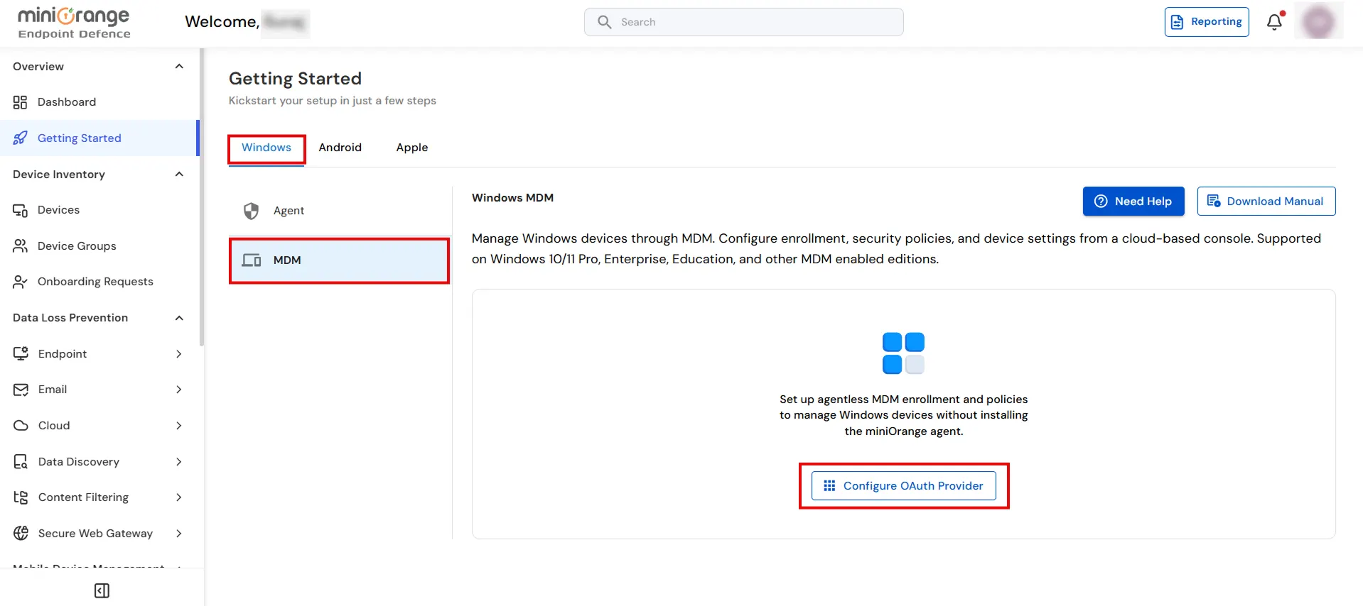This screenshot has height=606, width=1363.
Task: Click the Email envelope icon
Action: (x=21, y=390)
